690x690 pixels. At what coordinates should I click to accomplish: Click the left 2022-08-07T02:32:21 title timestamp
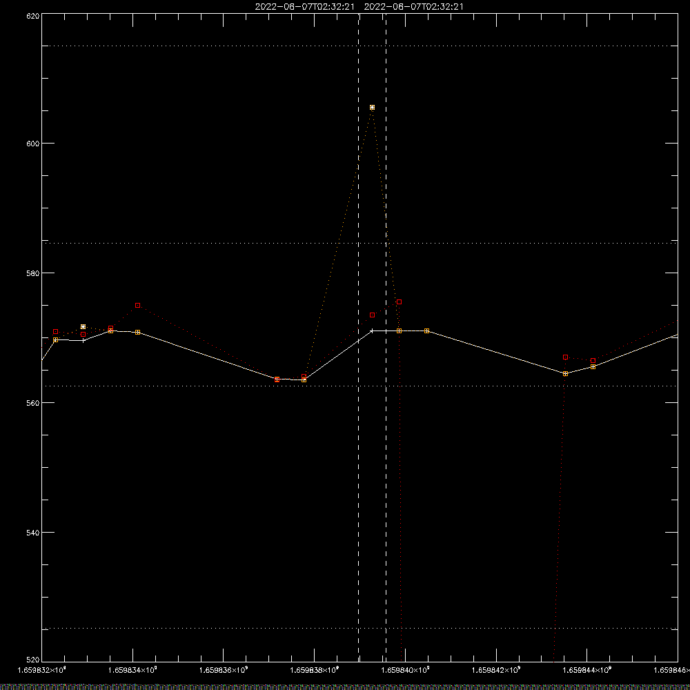point(304,7)
